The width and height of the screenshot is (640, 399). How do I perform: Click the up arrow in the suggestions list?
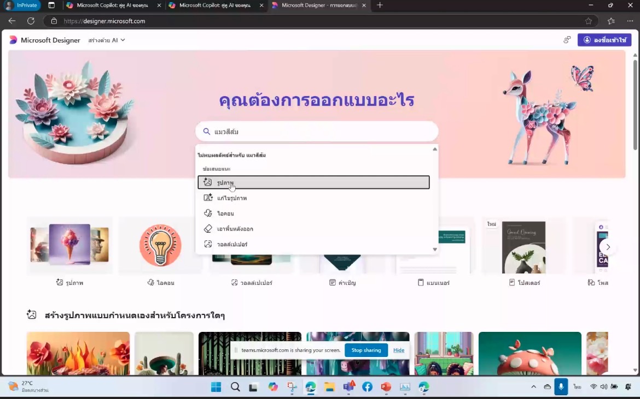[x=435, y=149]
